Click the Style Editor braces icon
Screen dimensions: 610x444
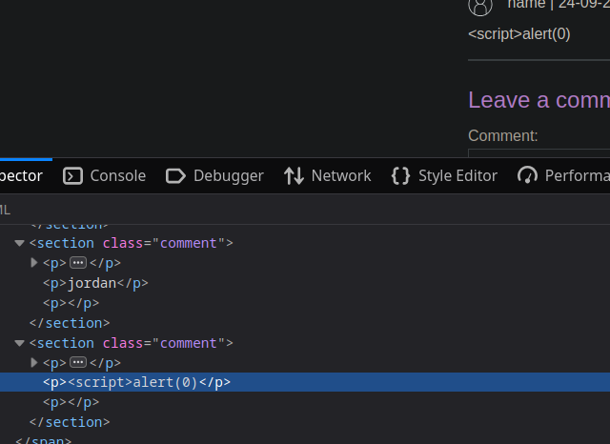tap(400, 175)
